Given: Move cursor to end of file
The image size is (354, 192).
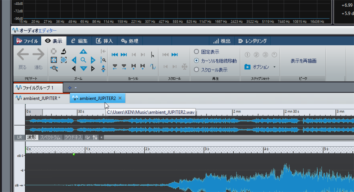Looking at the screenshot, I should [124, 55].
